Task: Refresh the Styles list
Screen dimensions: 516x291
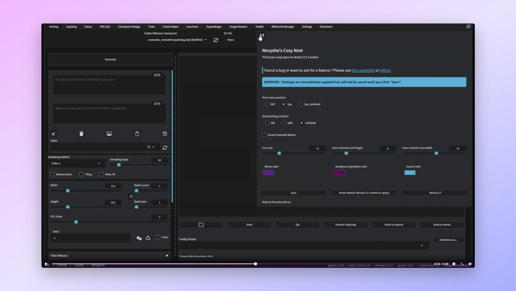Action: 165,148
